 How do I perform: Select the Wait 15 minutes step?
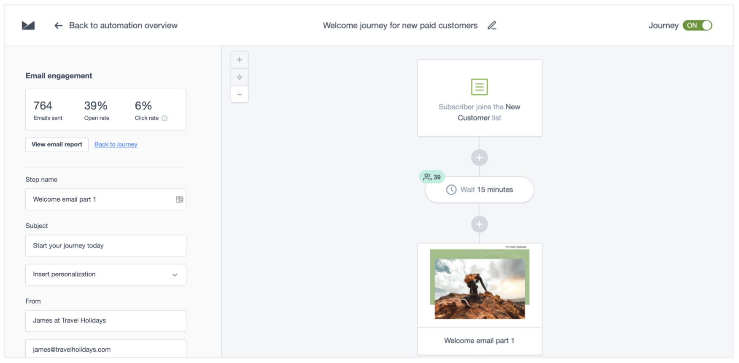click(x=480, y=190)
